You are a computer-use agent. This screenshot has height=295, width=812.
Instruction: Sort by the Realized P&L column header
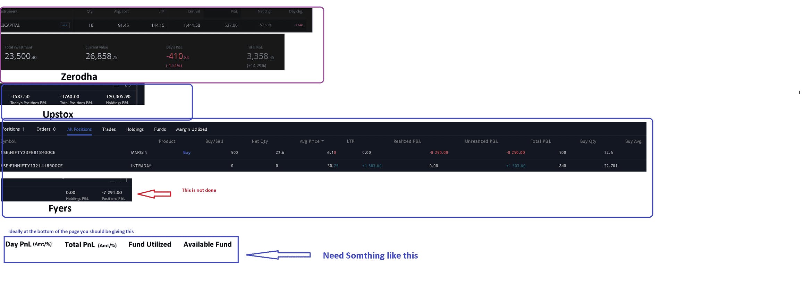[407, 141]
